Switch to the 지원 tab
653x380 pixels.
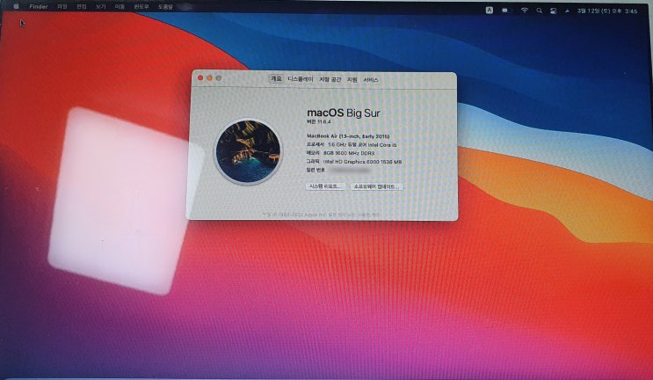[352, 79]
